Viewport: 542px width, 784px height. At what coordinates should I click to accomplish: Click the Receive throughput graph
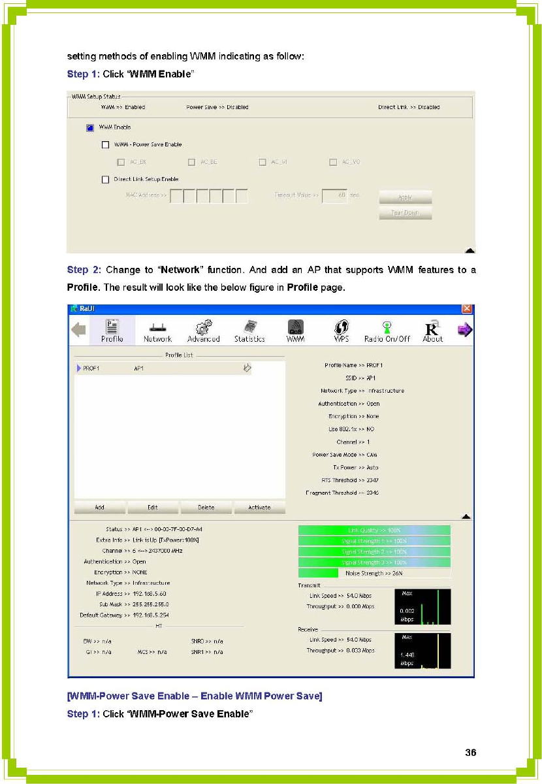pos(422,651)
